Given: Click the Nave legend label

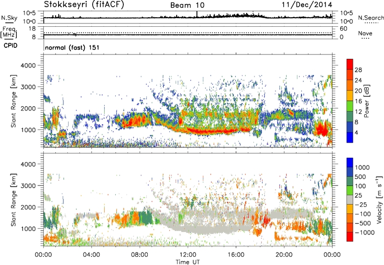Looking at the screenshot, I should (x=365, y=33).
